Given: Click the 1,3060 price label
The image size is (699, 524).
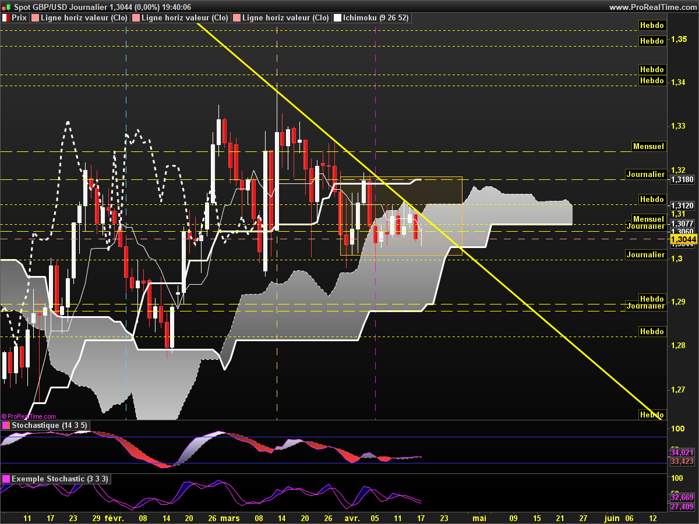Looking at the screenshot, I should coord(682,232).
